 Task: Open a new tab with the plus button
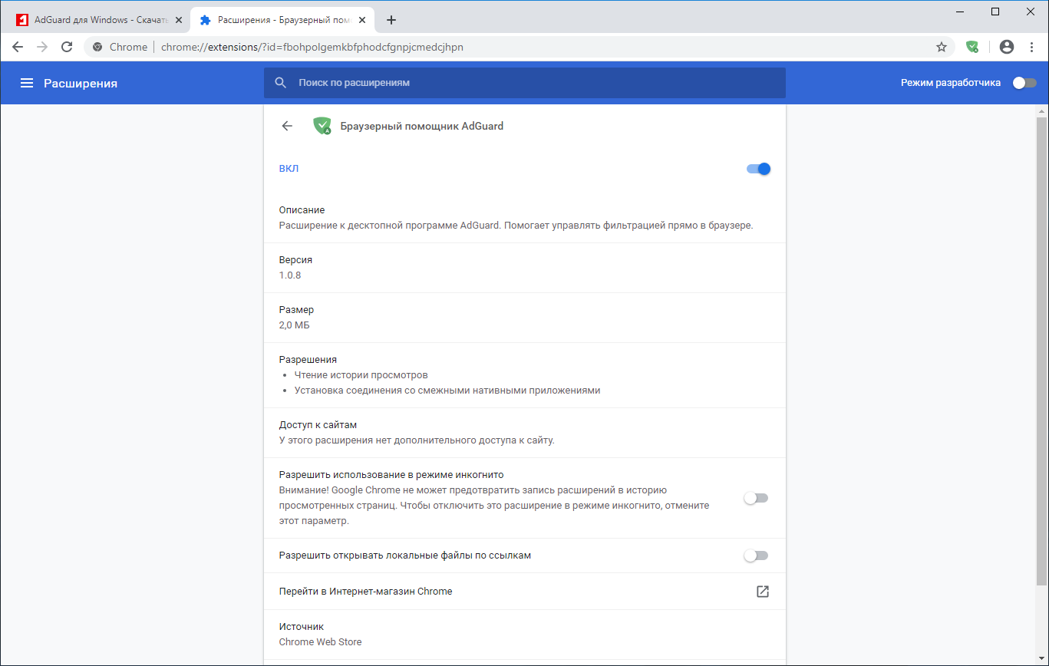[391, 20]
